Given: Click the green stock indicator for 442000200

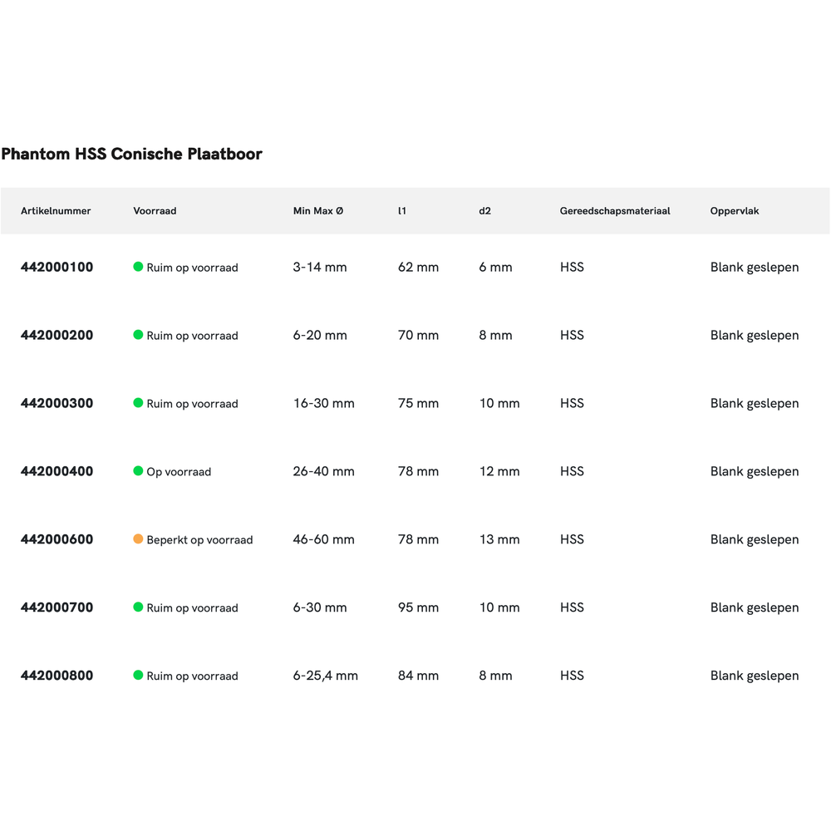Looking at the screenshot, I should point(138,335).
